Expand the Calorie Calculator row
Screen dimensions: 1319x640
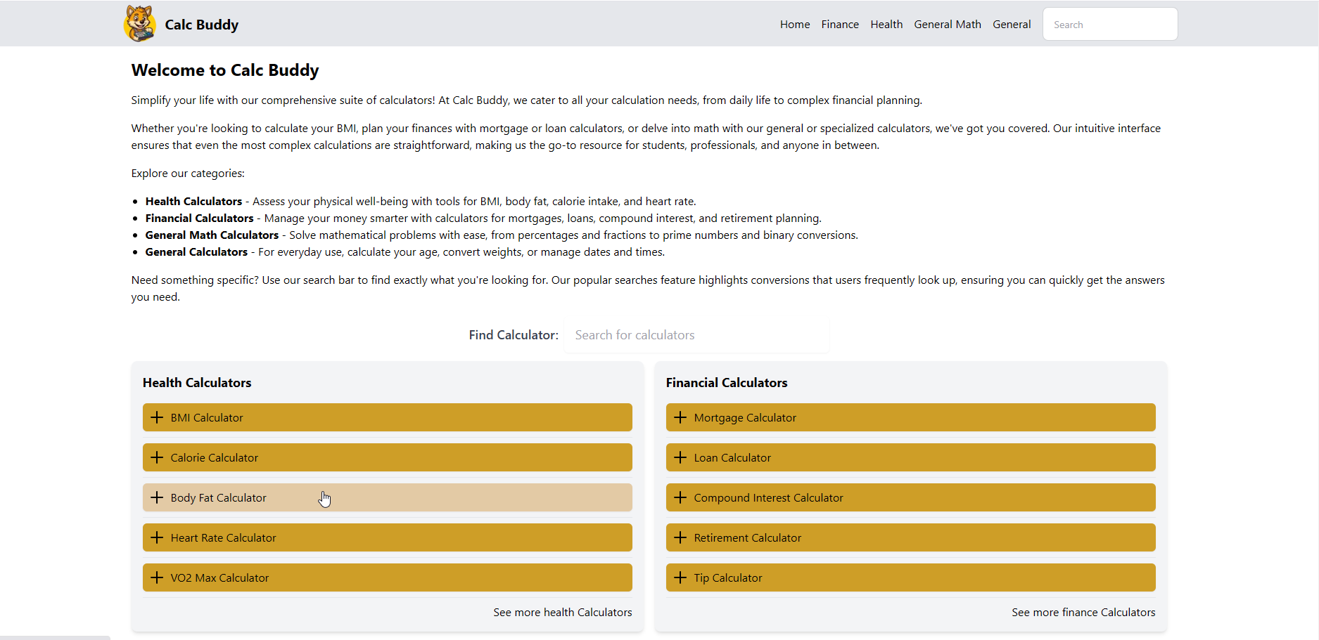(387, 457)
